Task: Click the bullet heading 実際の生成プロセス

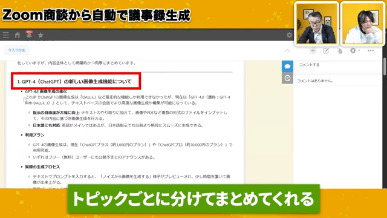Action: (x=42, y=167)
